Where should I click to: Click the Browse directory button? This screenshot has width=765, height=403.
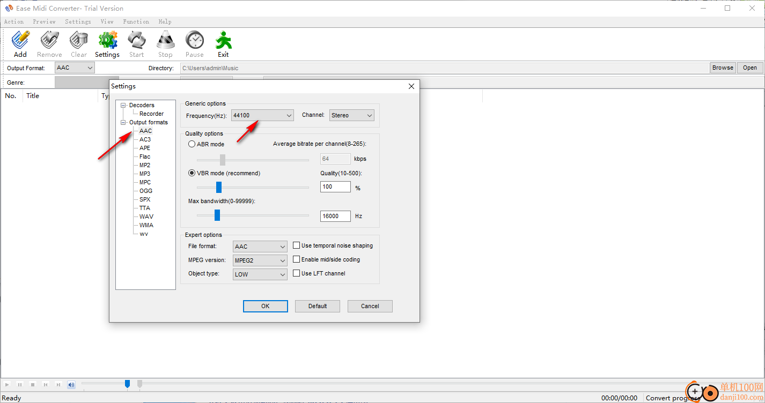point(723,68)
